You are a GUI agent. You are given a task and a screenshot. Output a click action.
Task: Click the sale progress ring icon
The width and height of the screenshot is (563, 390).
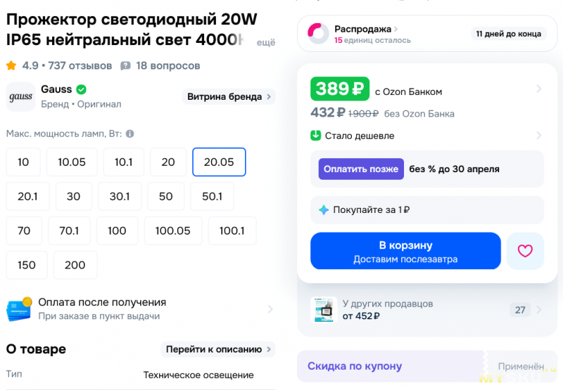point(318,34)
